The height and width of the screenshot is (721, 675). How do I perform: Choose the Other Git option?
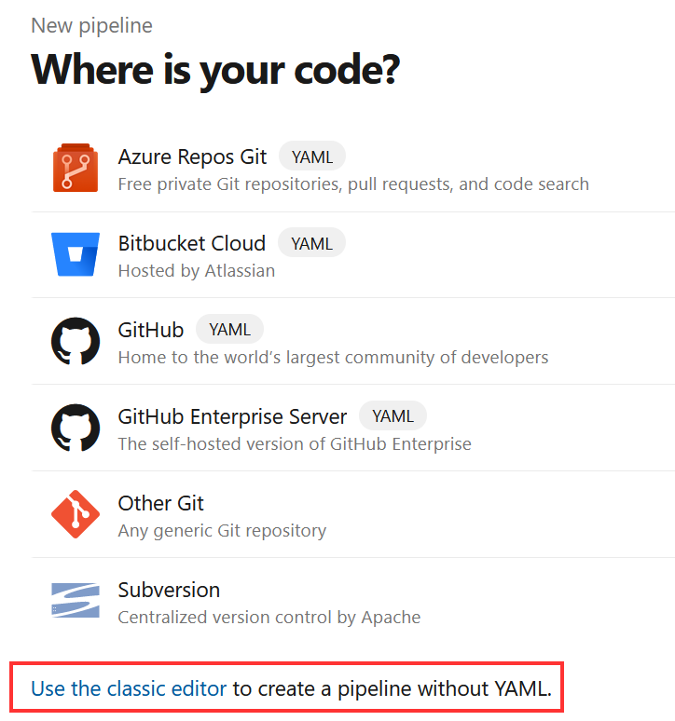tap(353, 514)
